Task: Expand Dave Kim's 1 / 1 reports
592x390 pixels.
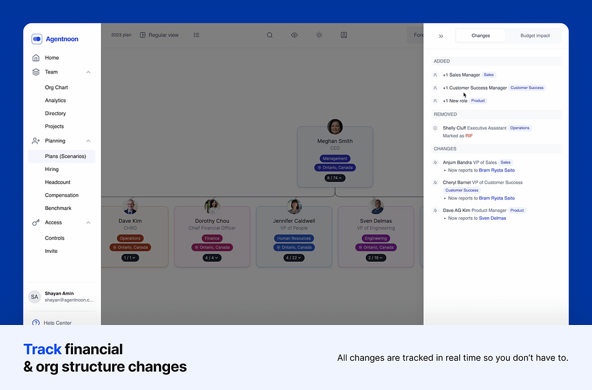Action: click(x=130, y=258)
